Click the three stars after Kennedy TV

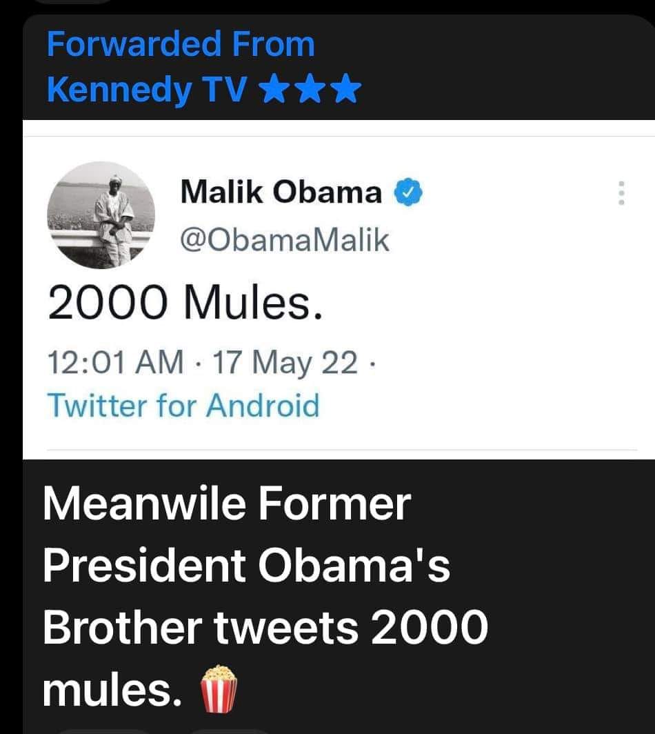click(312, 90)
